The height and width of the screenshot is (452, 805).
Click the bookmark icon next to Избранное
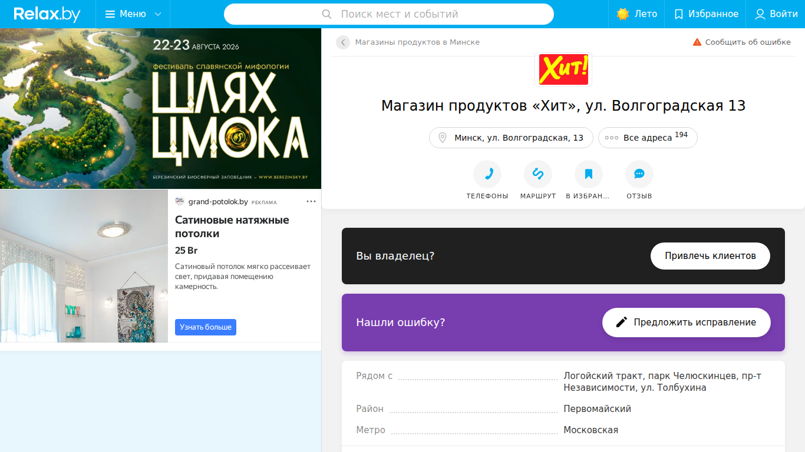tap(679, 14)
